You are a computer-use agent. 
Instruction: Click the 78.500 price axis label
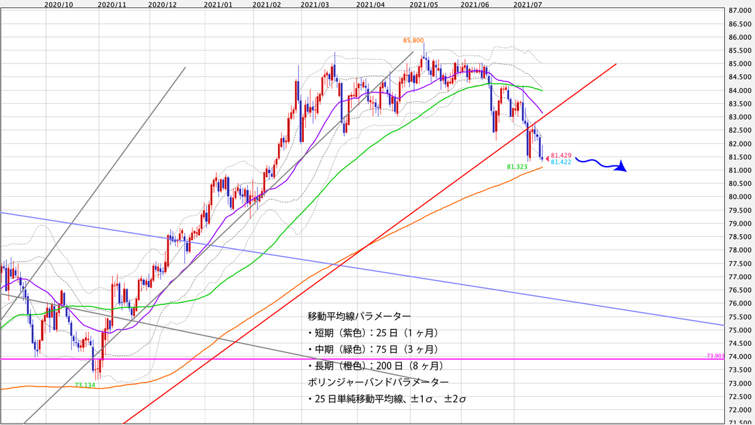click(741, 237)
